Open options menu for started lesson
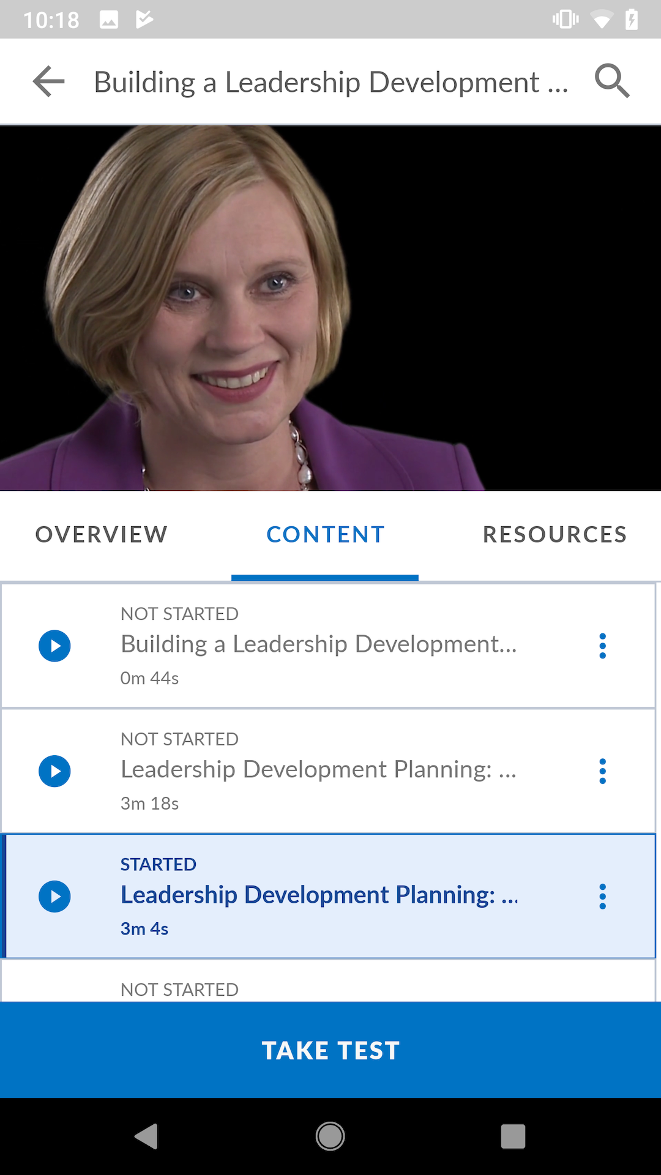Image resolution: width=661 pixels, height=1175 pixels. pos(603,897)
